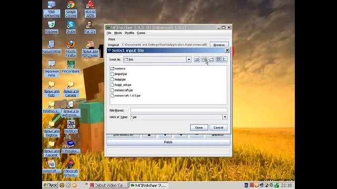Image resolution: width=337 pixels, height=189 pixels.
Task: Expand the Look In folder dropdown
Action: coord(189,59)
